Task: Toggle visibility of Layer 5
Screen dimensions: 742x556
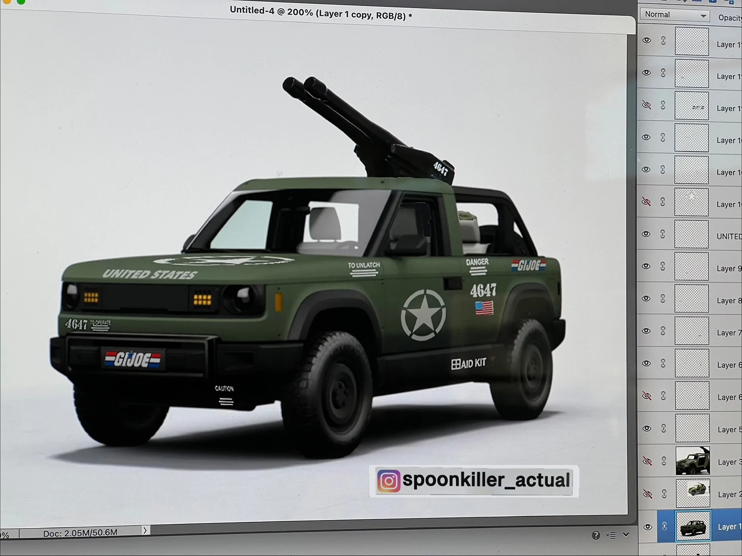Action: click(647, 428)
